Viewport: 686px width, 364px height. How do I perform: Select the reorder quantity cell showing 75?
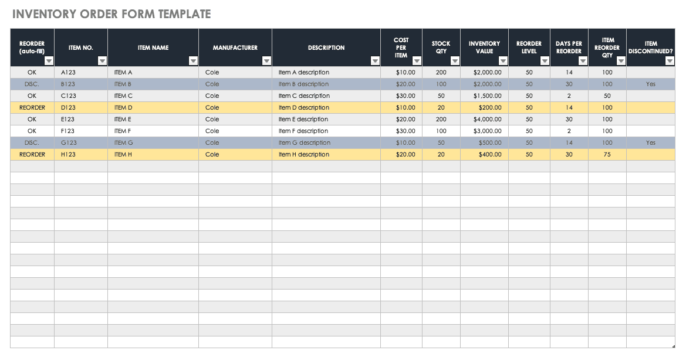point(607,155)
